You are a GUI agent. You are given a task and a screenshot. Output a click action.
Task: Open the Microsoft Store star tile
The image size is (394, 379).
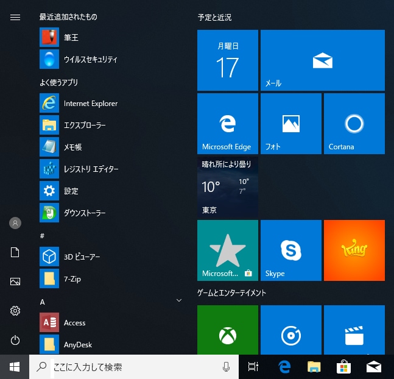pos(228,250)
